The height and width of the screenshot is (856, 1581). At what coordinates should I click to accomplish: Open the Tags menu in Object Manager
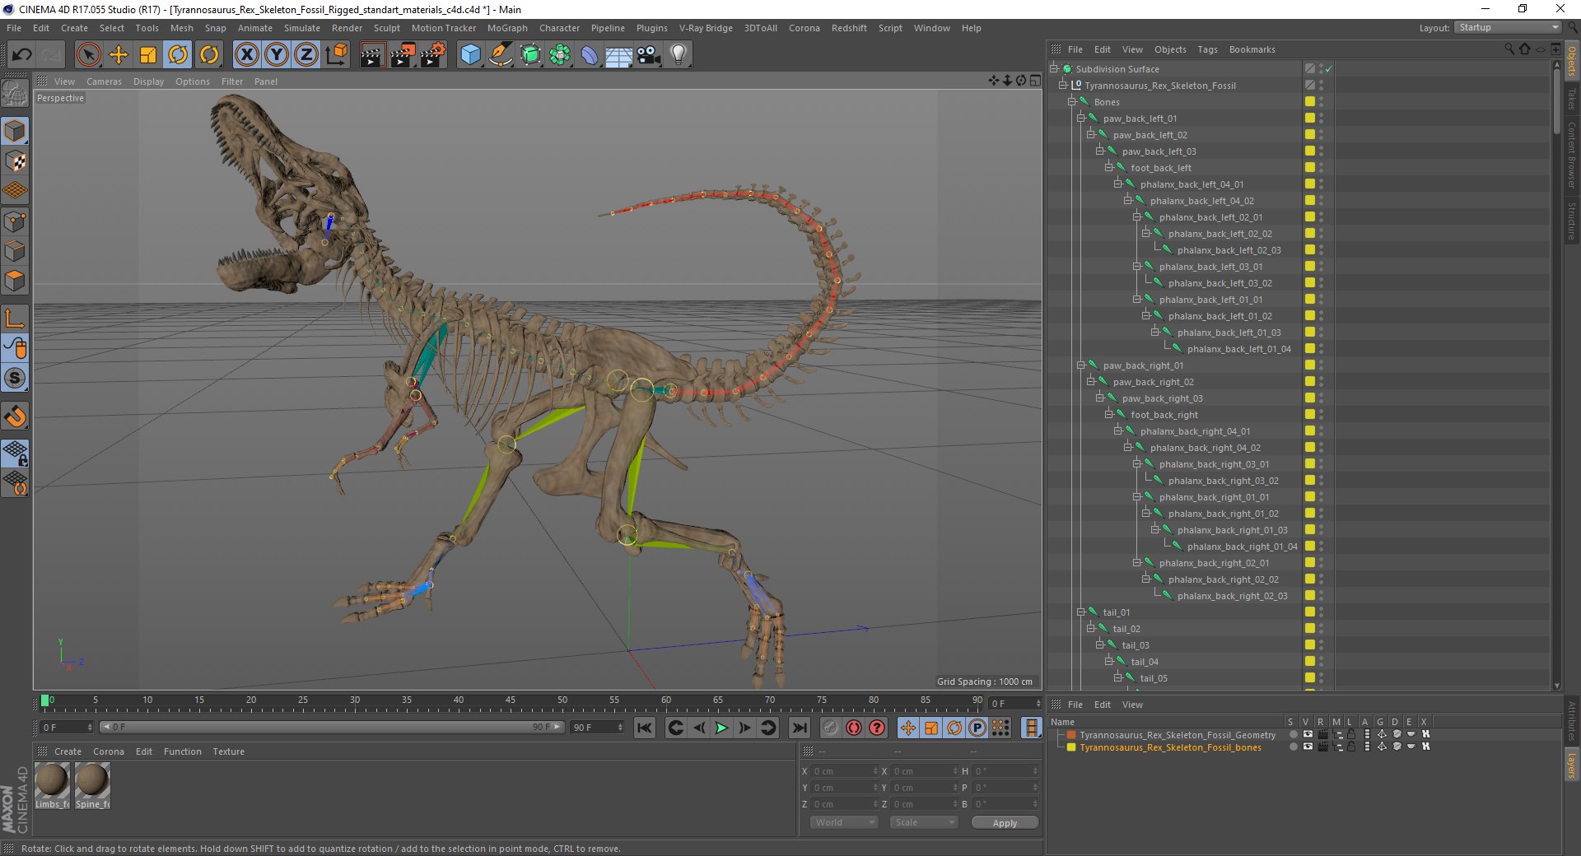(x=1207, y=49)
